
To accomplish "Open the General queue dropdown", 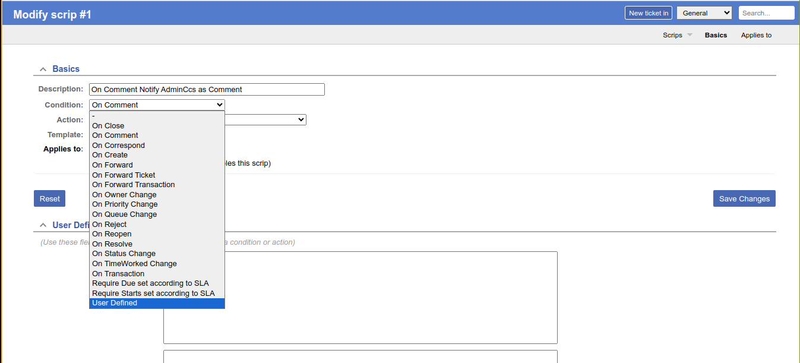I will 704,13.
